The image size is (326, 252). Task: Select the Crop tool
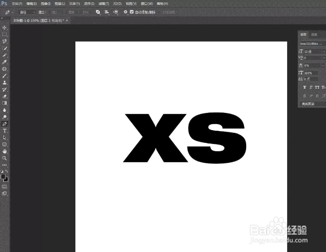pyautogui.click(x=4, y=55)
